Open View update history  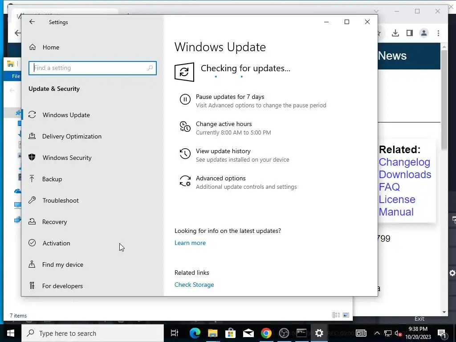tap(223, 151)
